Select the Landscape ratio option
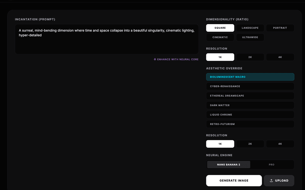This screenshot has width=305, height=190. tap(250, 28)
